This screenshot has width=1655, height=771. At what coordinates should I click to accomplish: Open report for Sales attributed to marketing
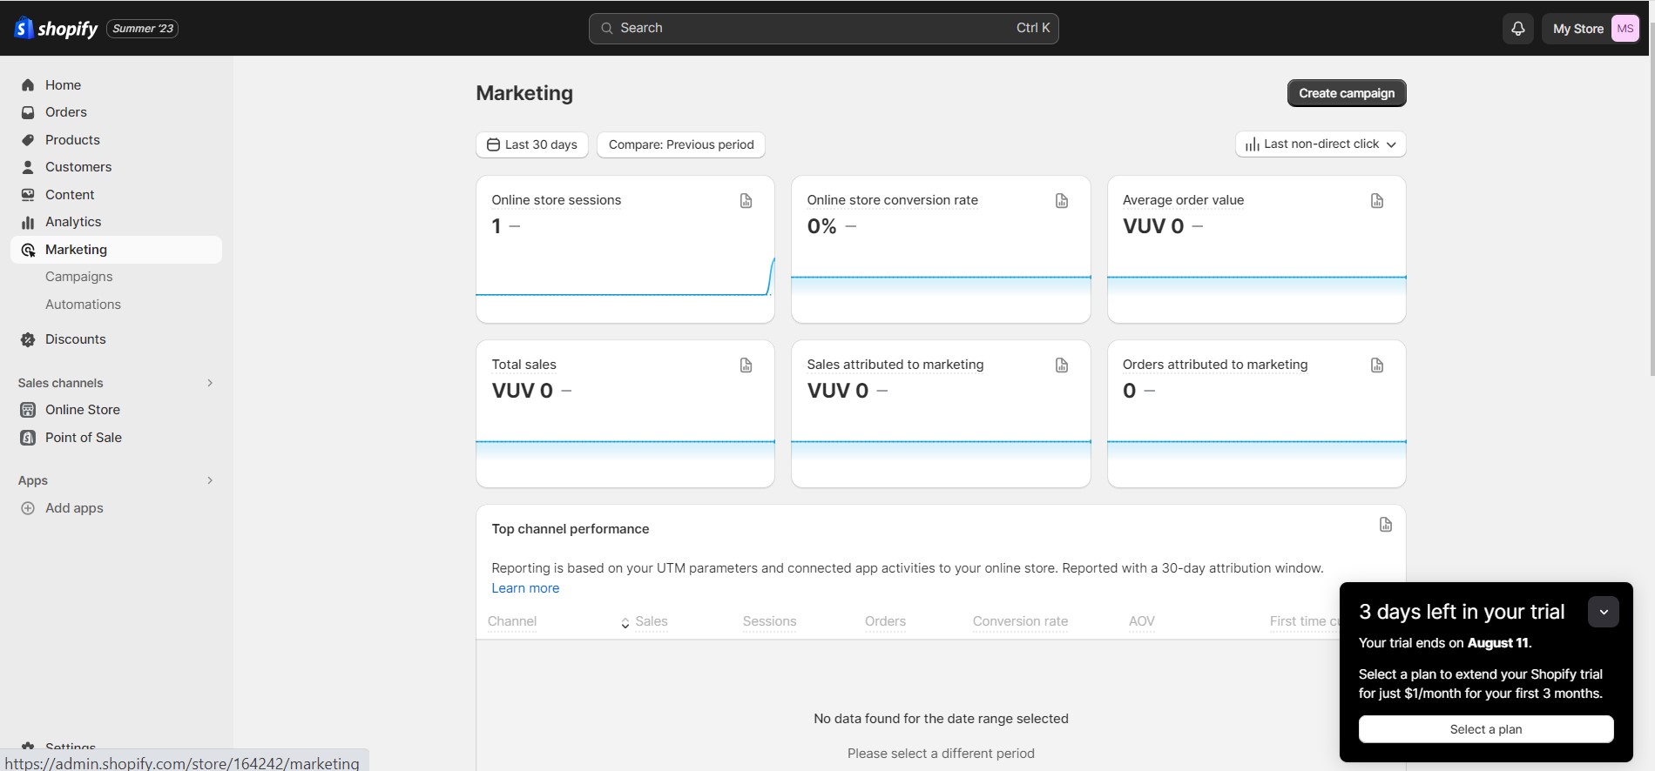(x=1061, y=365)
